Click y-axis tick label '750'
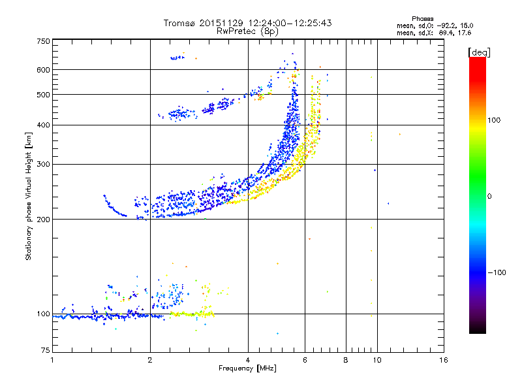 (44, 41)
